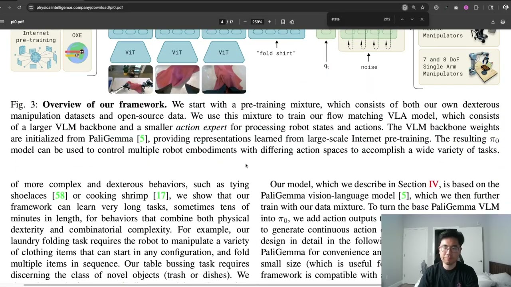The height and width of the screenshot is (287, 511).
Task: Open reference 58 about tying shoelaces
Action: pyautogui.click(x=59, y=196)
